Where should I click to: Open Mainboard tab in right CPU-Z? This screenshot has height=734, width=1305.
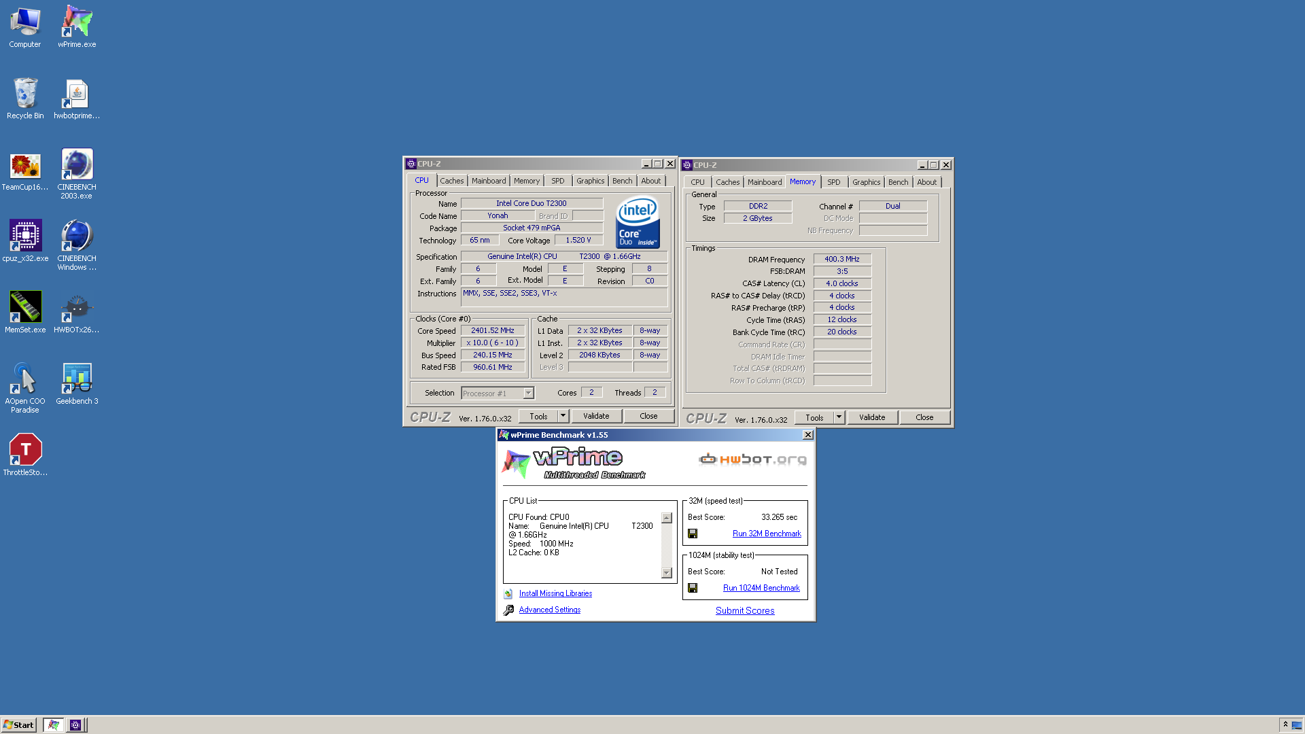click(765, 182)
